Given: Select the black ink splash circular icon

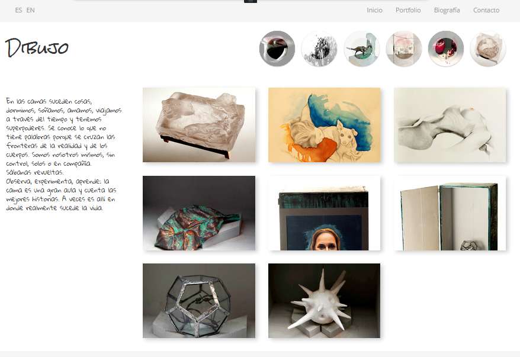Looking at the screenshot, I should tap(319, 49).
